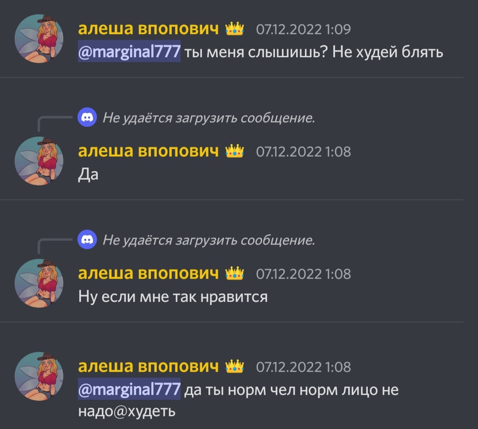
Task: Click the Discord logo on the second failed reply
Action: pos(87,239)
